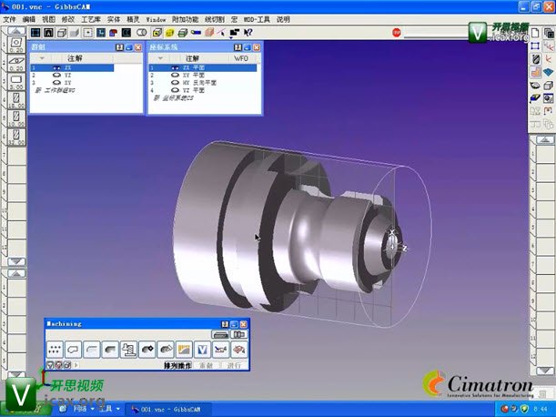The image size is (556, 417).
Task: Click the down arrow below right process list
Action: point(545,371)
